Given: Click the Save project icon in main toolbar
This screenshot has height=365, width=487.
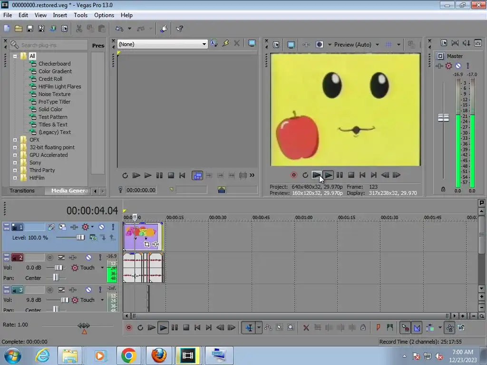Looking at the screenshot, I should (29, 29).
